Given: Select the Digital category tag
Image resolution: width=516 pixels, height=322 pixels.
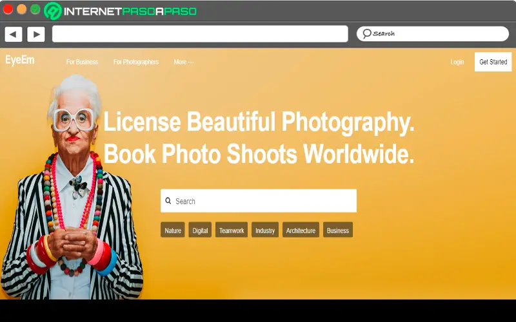Looking at the screenshot, I should (x=200, y=230).
